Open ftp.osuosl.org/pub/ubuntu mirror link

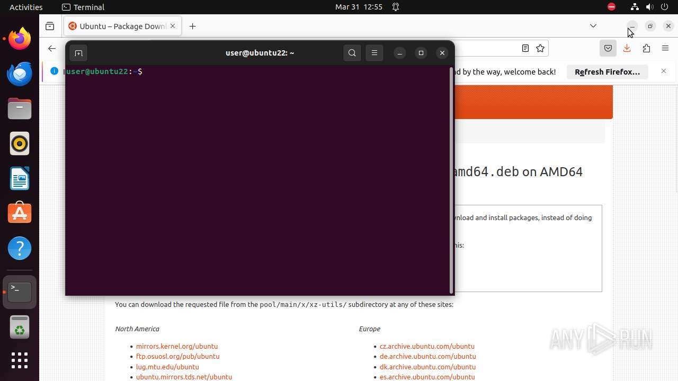(177, 356)
